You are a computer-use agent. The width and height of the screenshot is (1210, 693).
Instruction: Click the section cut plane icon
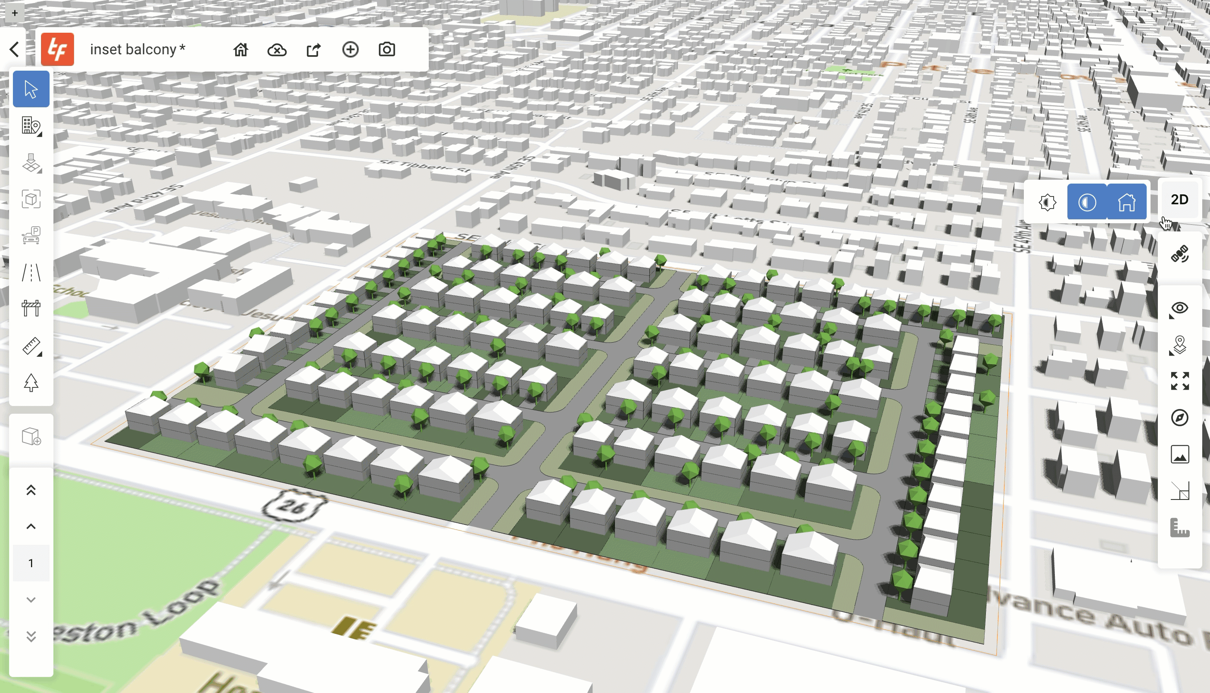coord(1179,491)
